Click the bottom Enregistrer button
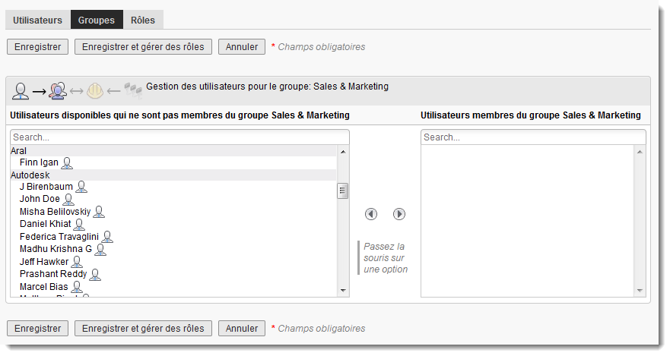 coord(37,329)
